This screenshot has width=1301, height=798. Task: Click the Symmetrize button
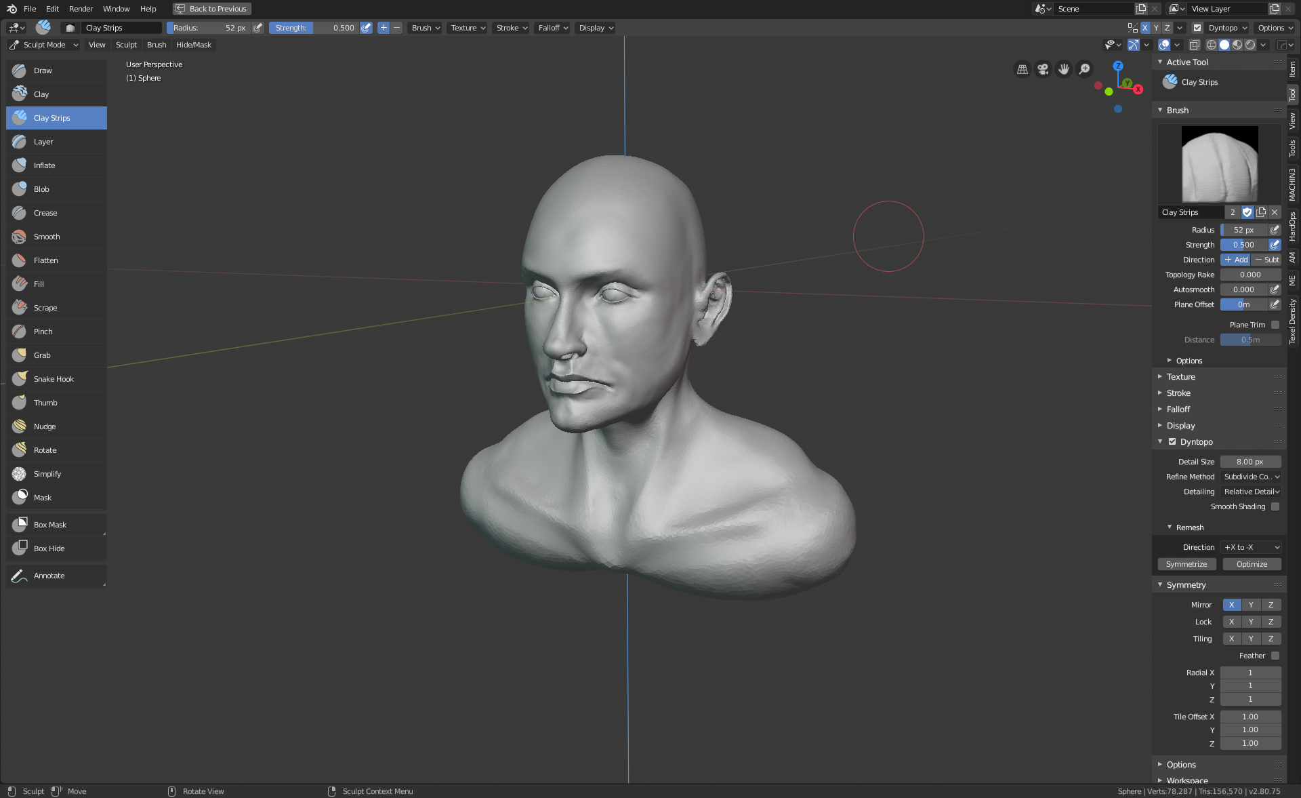(1186, 564)
